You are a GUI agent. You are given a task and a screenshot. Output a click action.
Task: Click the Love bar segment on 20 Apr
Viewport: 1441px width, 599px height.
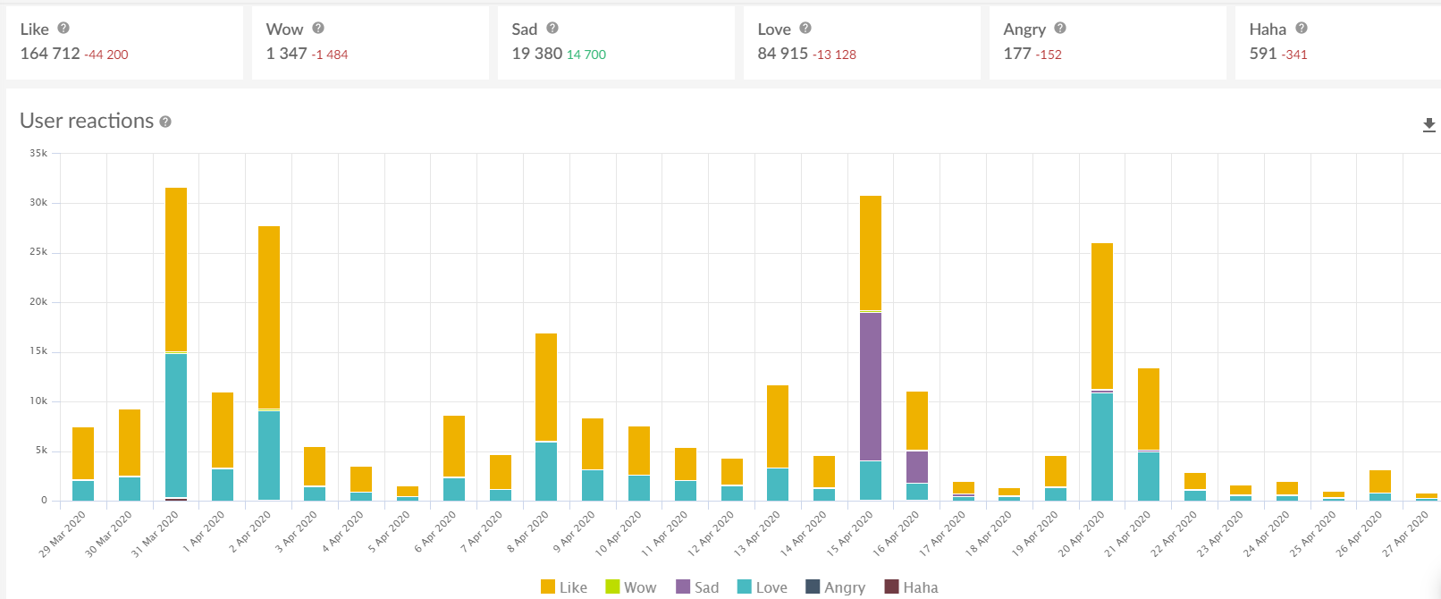click(1102, 445)
